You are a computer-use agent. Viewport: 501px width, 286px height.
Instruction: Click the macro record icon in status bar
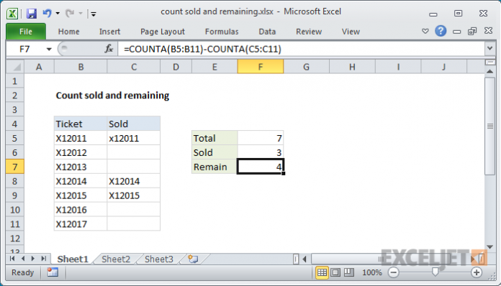pos(53,272)
